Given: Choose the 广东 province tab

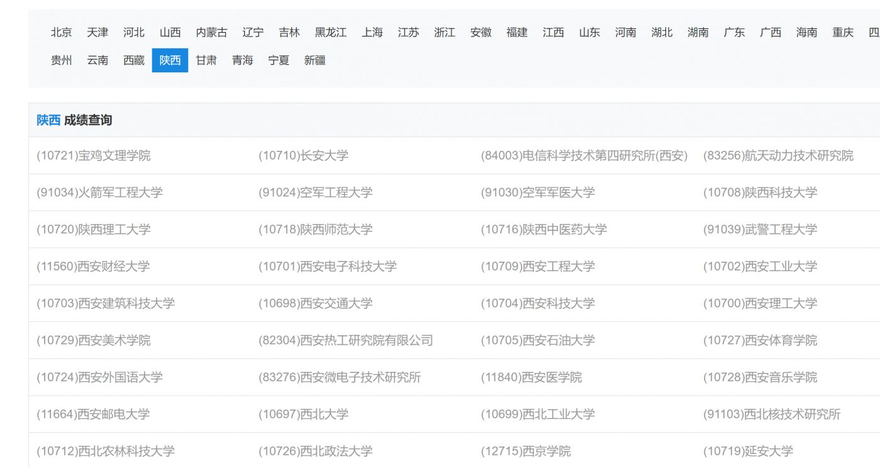Looking at the screenshot, I should pyautogui.click(x=734, y=33).
